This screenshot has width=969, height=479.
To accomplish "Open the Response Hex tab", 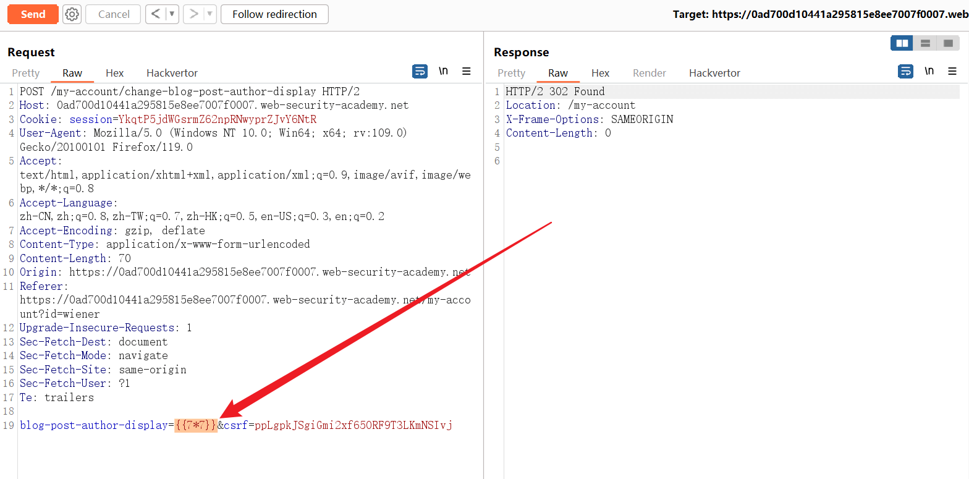I will (600, 73).
